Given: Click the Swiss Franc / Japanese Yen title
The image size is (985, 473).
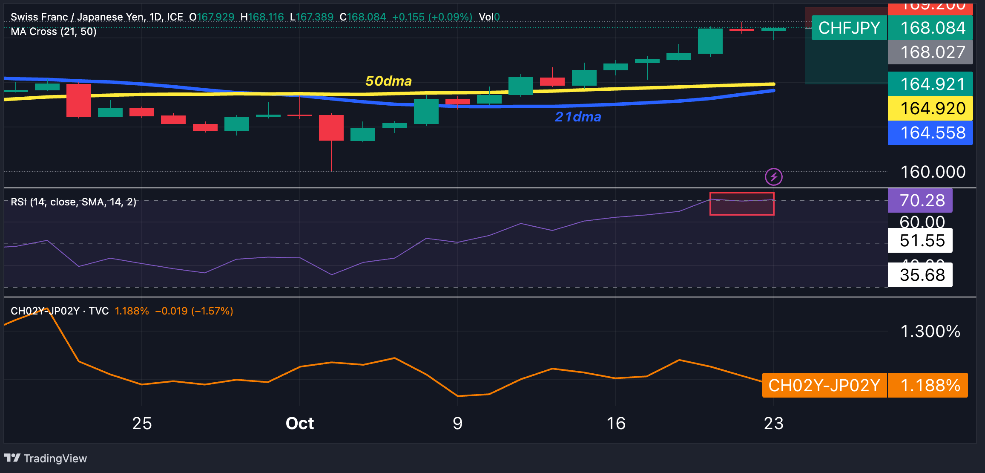Looking at the screenshot, I should tap(78, 17).
